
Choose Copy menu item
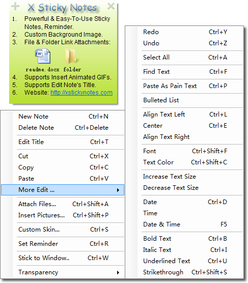pos(63,167)
